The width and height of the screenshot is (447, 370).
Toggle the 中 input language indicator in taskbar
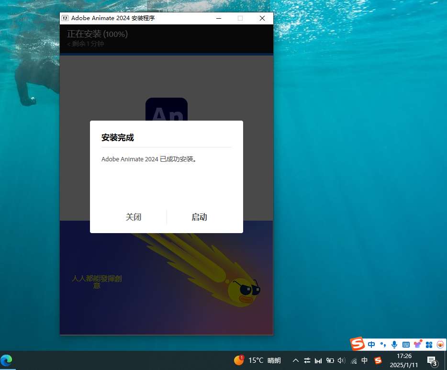point(364,360)
